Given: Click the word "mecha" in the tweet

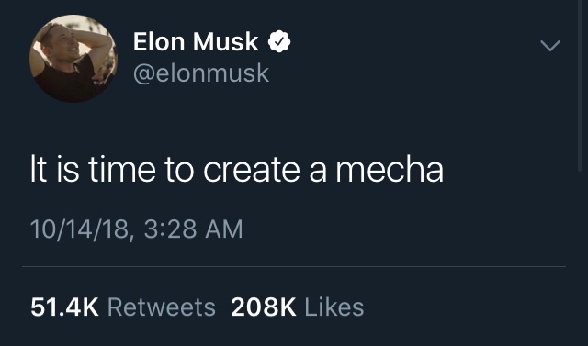Looking at the screenshot, I should click(x=390, y=170).
